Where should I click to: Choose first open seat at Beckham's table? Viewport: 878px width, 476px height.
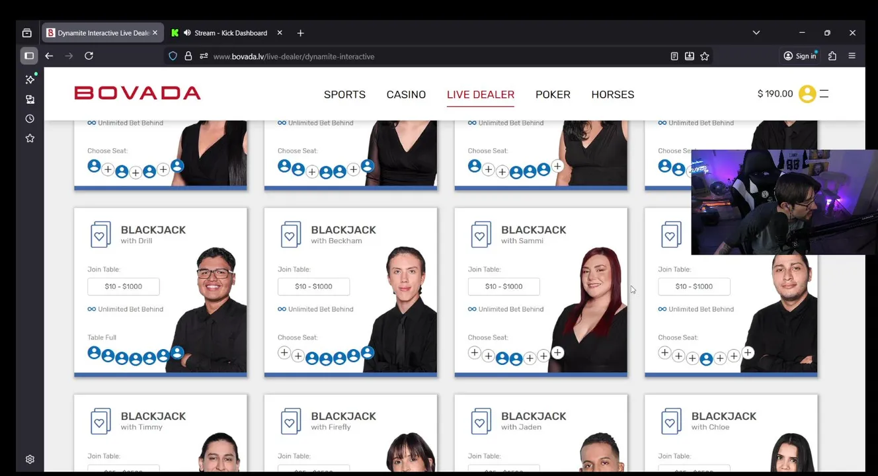284,353
